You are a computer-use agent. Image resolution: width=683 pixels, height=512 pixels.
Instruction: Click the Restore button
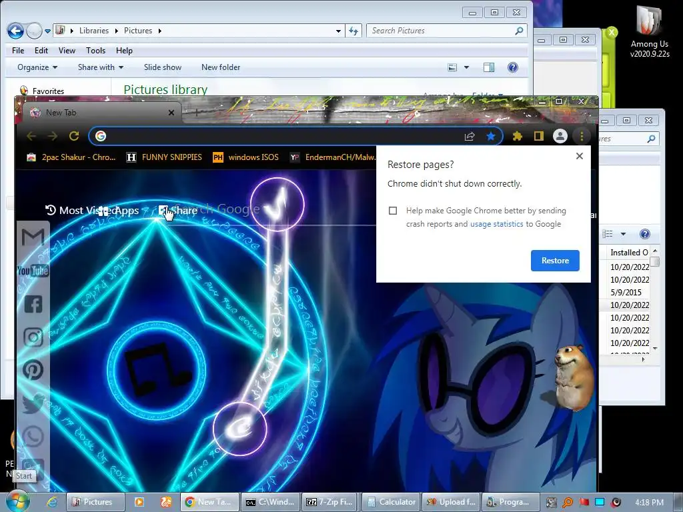point(555,261)
